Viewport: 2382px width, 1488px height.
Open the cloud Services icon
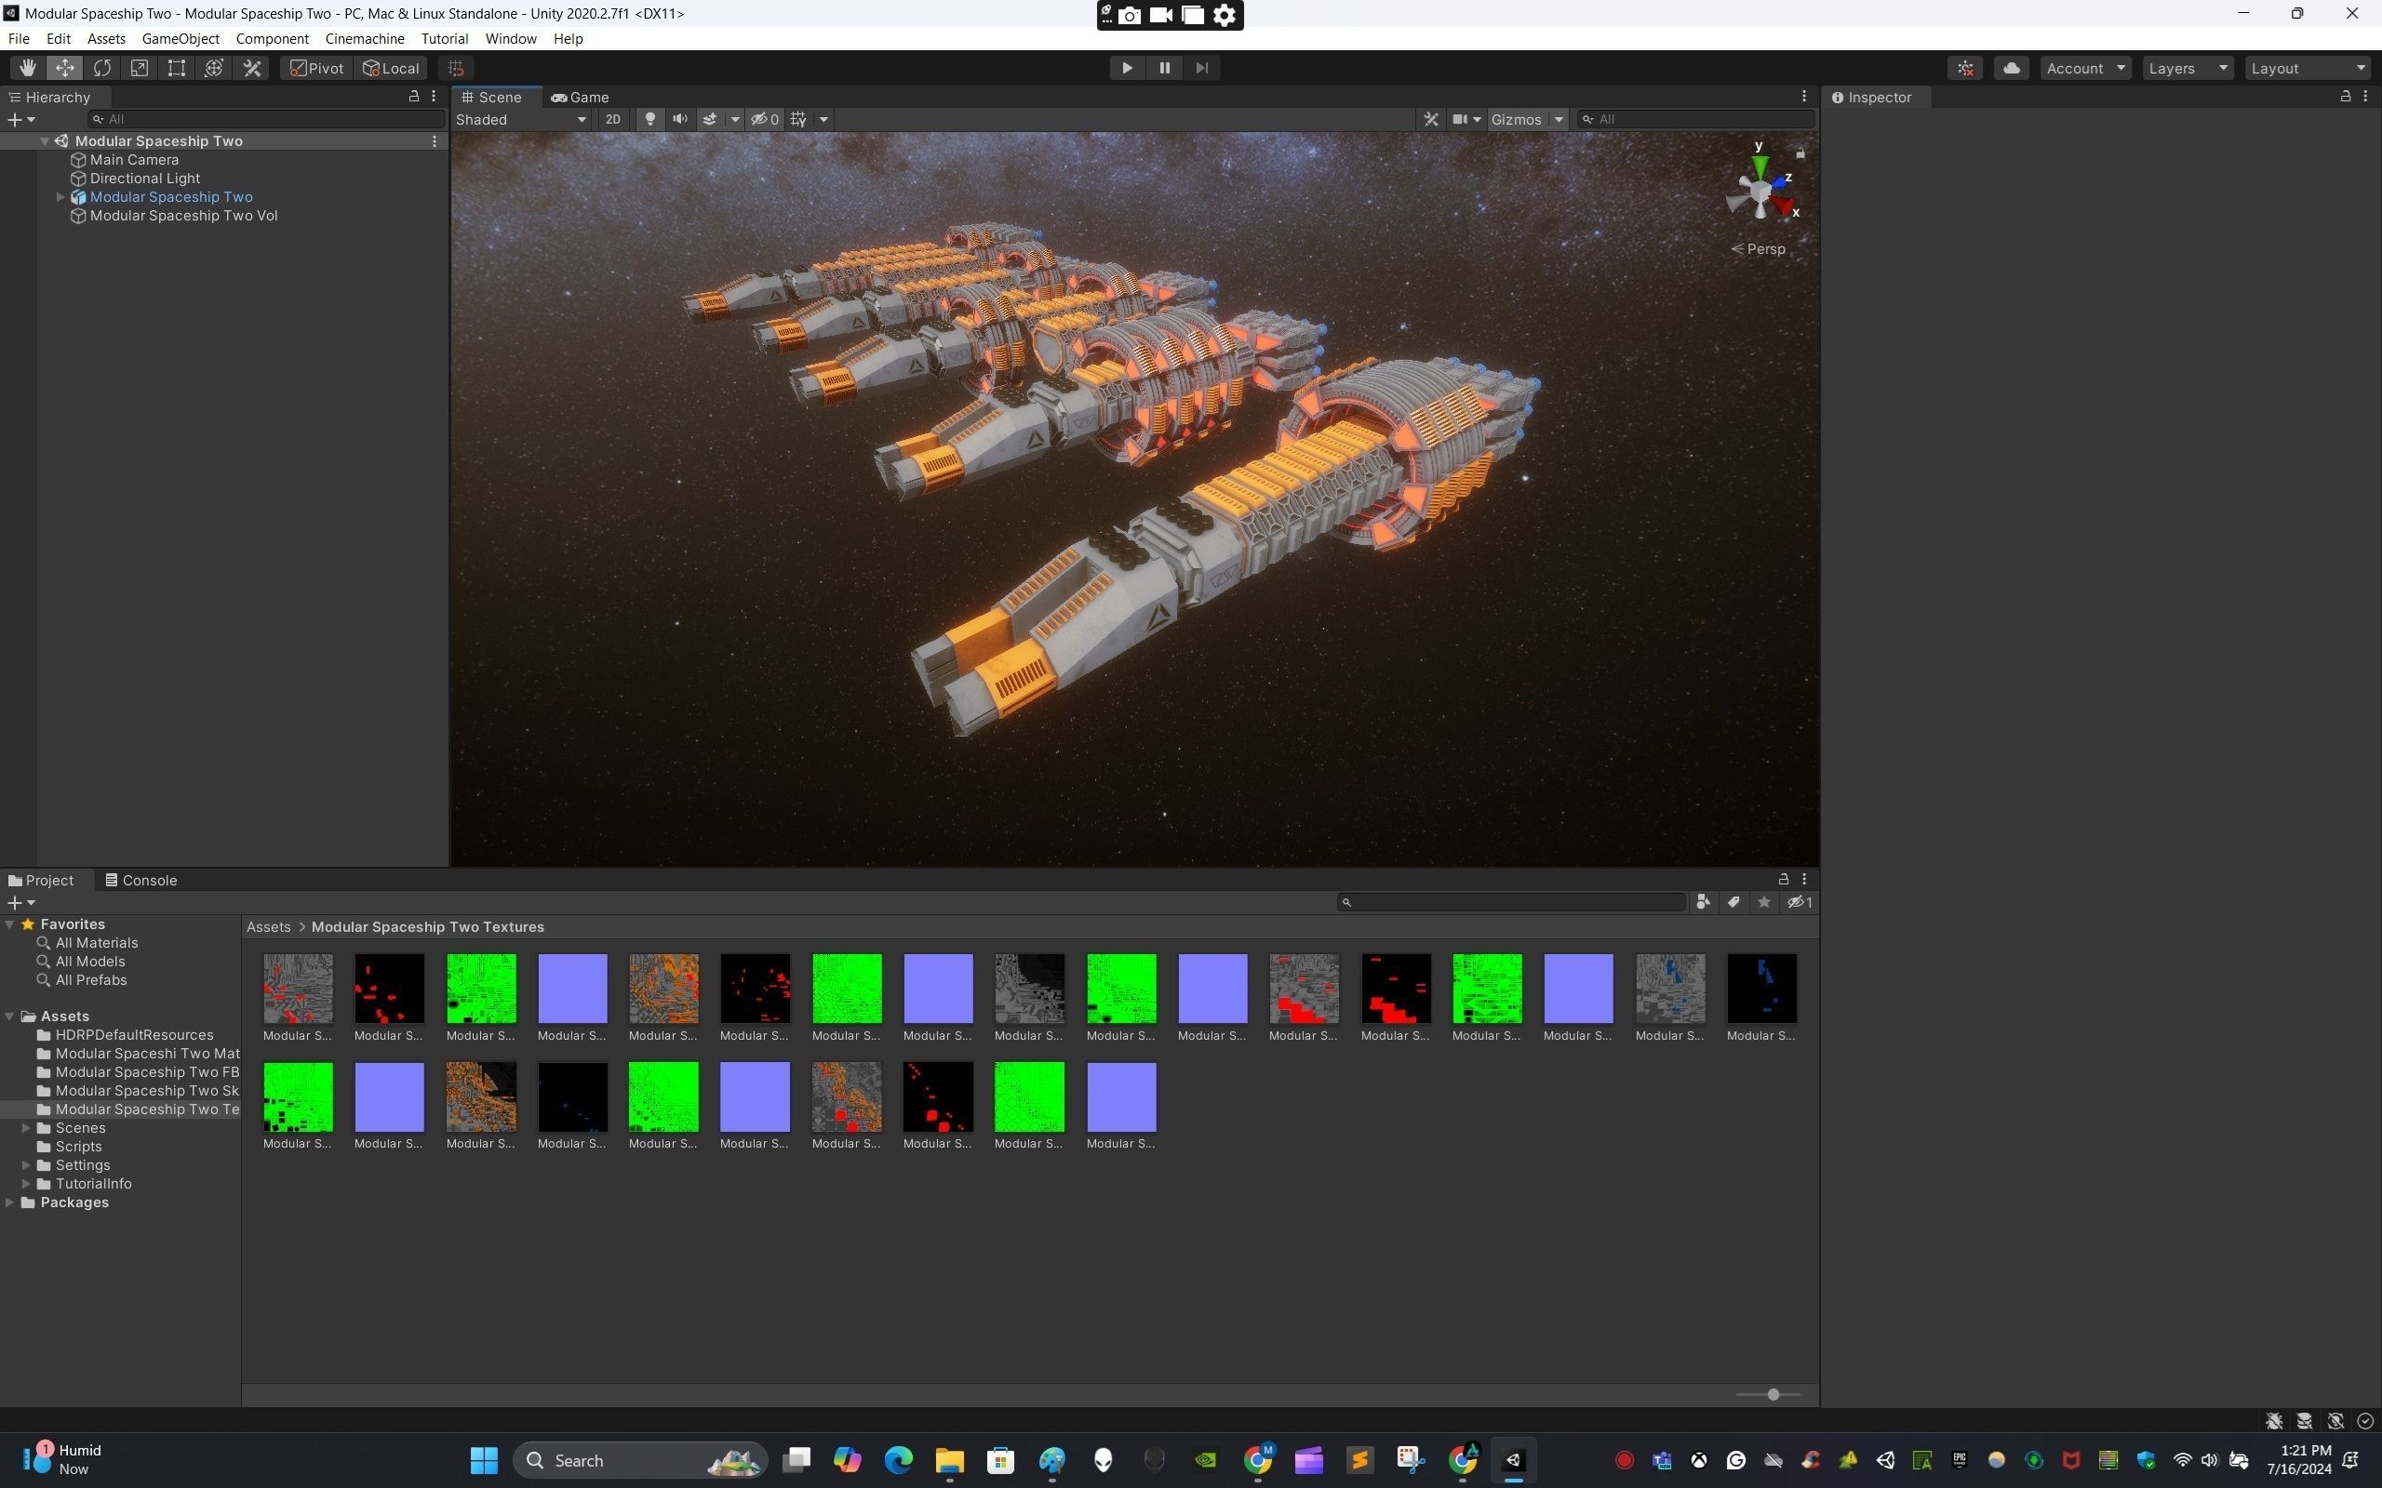pyautogui.click(x=2012, y=68)
